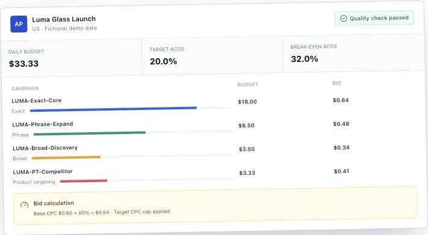
Task: Click the BREAK-EVEN ACOS label
Action: pos(313,47)
